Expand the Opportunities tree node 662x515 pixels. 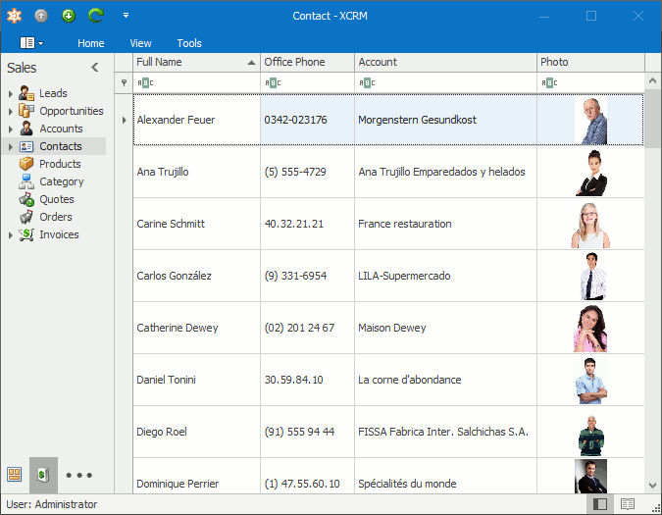click(x=11, y=111)
